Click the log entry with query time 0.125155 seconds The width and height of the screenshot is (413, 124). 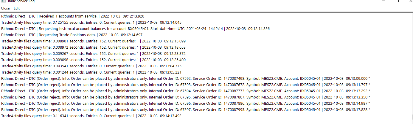(91, 22)
